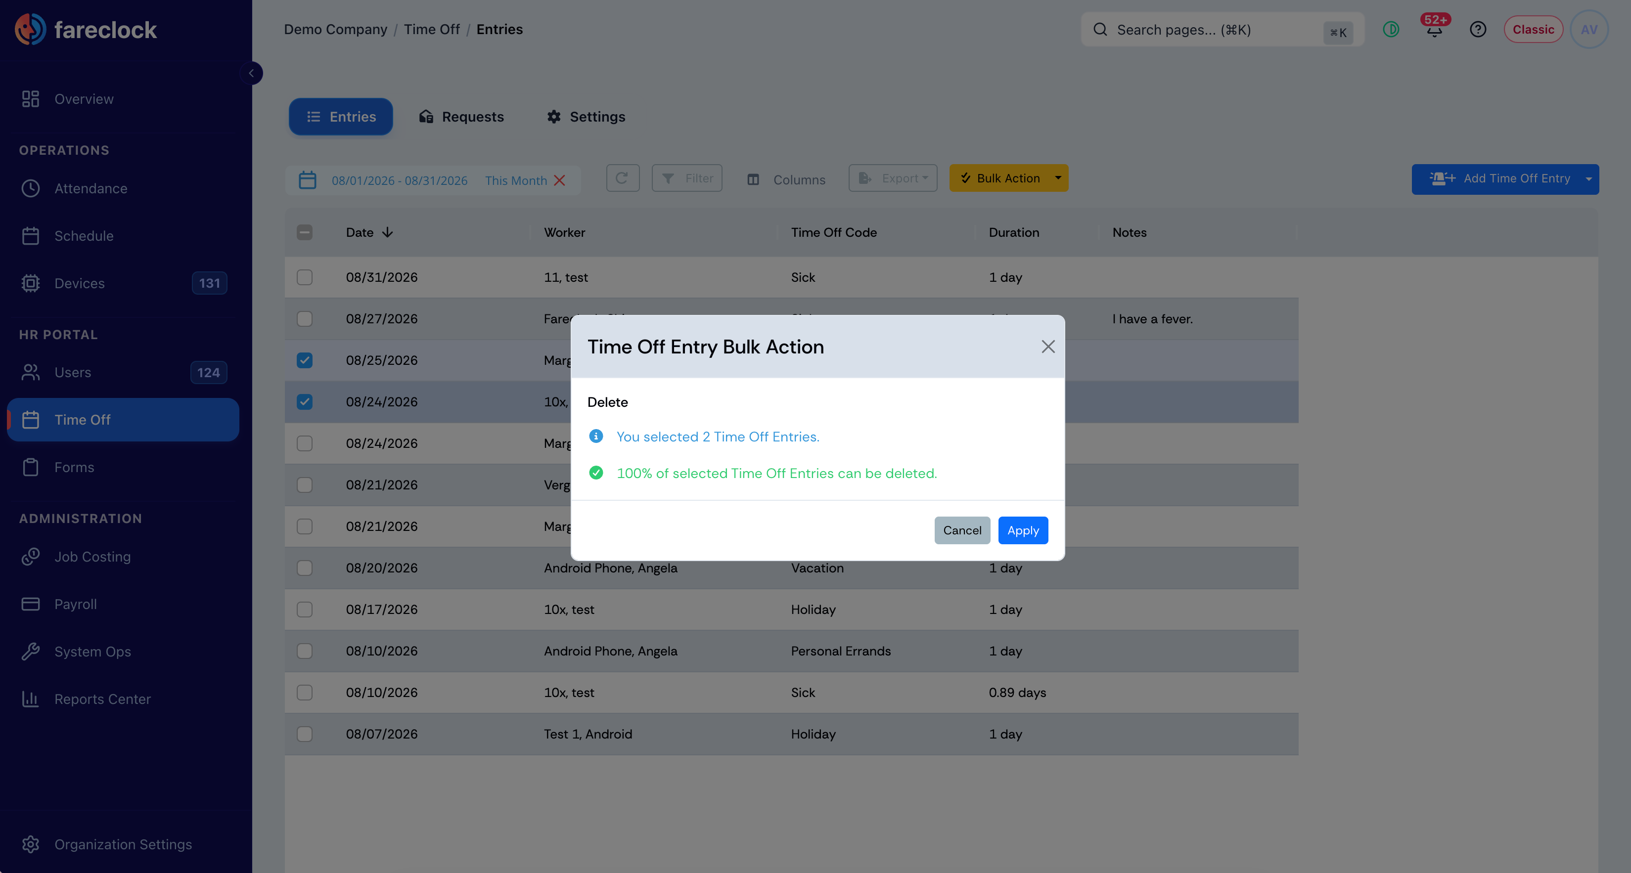Open Organization Settings gear in sidebar
Screen dimensions: 1631x873
coord(30,844)
